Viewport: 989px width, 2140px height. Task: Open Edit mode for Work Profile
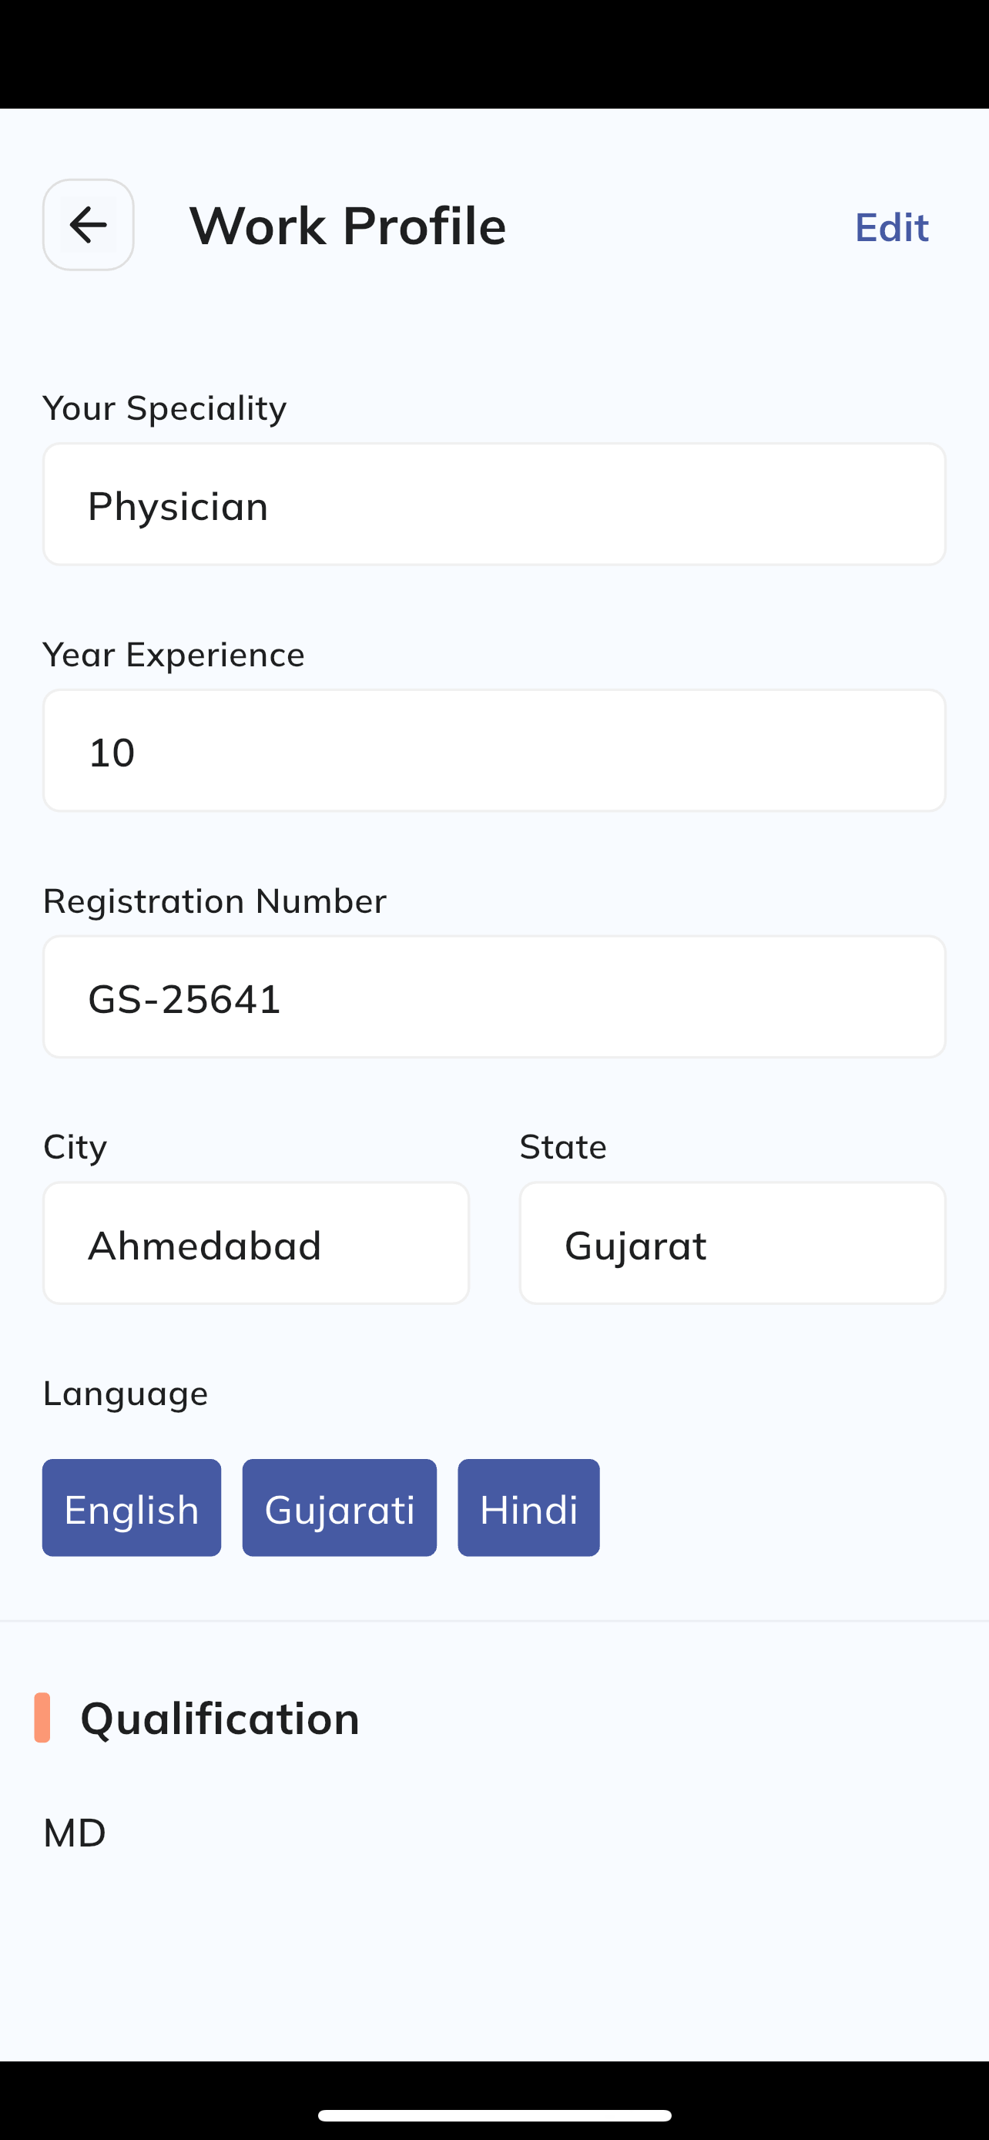tap(891, 226)
